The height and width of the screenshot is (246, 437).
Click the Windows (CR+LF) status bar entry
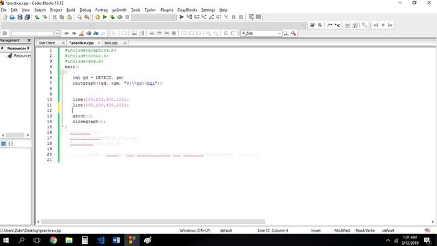pos(195,230)
